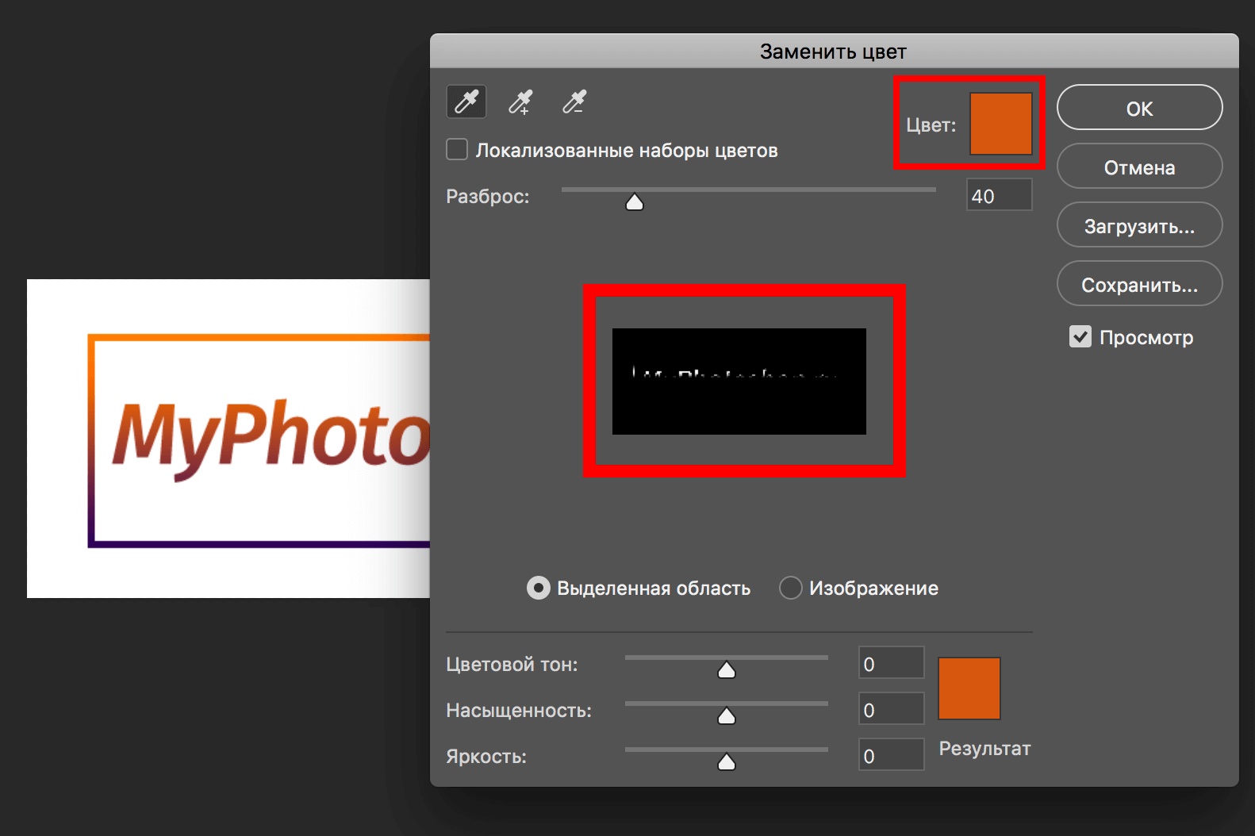Toggle the Просмотр preview checkbox
Image resolution: width=1255 pixels, height=836 pixels.
pos(1080,336)
